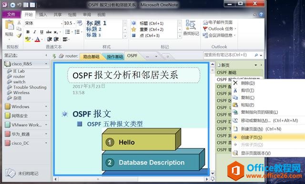Decrease paragraph indent

pyautogui.click(x=50, y=39)
